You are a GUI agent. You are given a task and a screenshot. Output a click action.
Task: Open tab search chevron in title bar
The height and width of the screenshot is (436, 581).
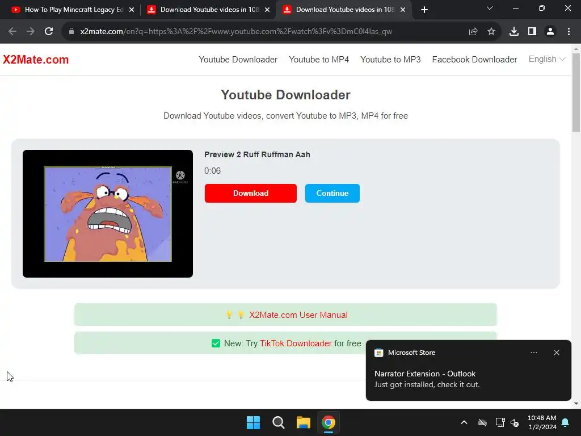pos(490,8)
